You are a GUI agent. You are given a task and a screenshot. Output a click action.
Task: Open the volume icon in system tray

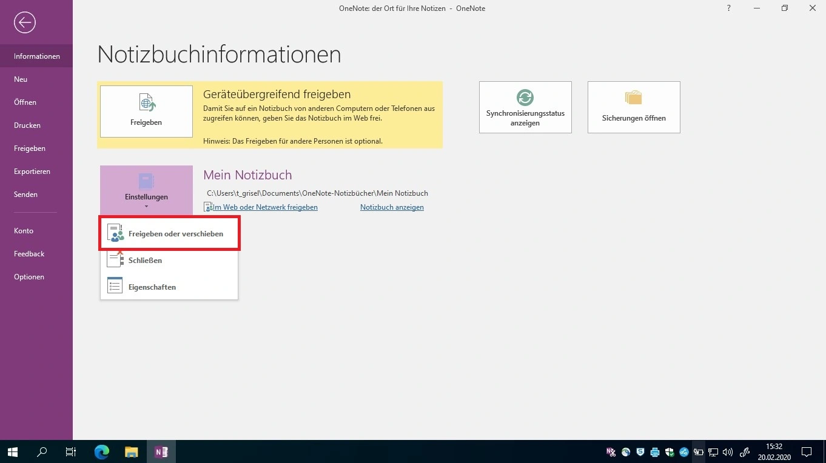[x=728, y=452]
